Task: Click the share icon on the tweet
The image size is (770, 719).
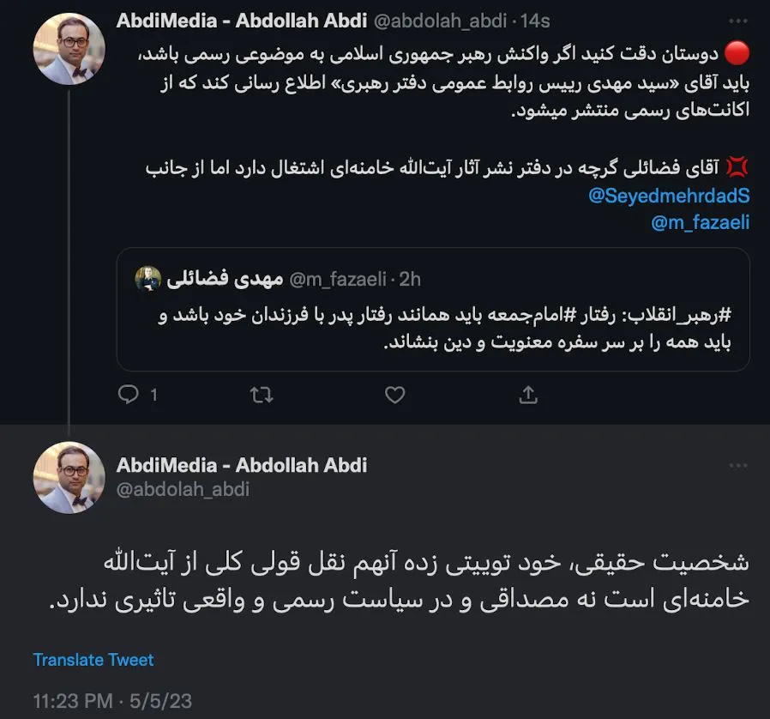Action: pyautogui.click(x=527, y=396)
